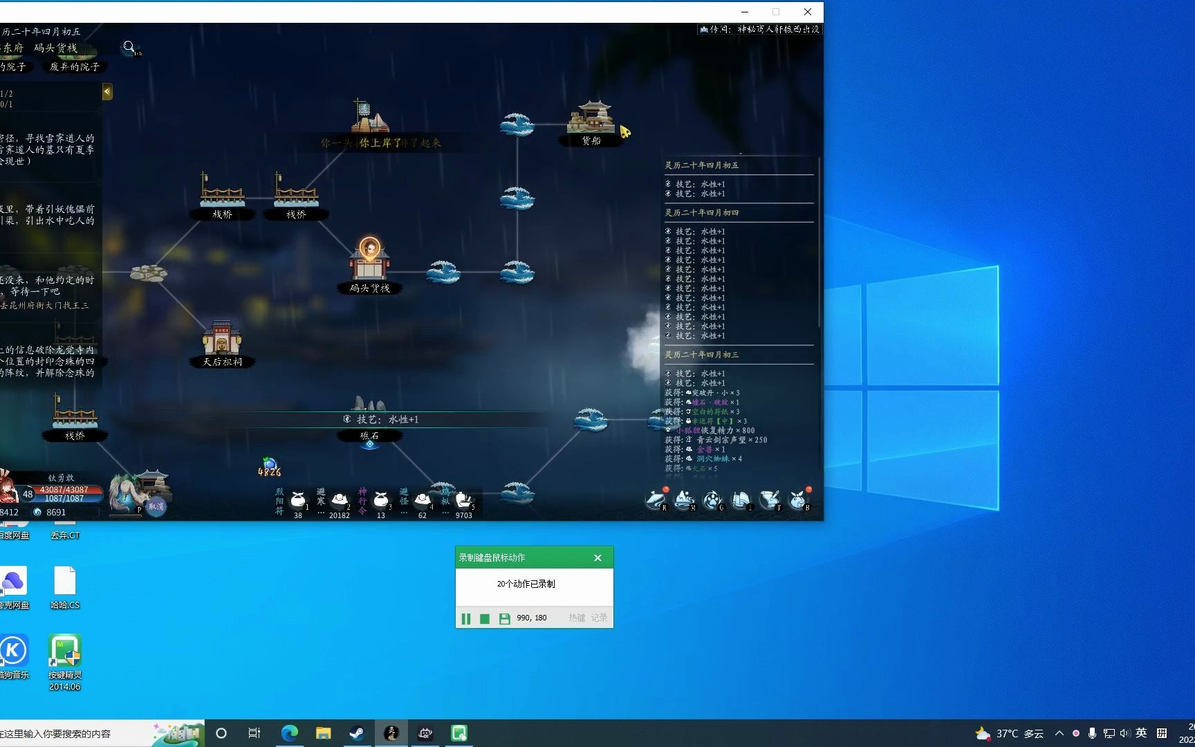Click log entry 青云剑宗声望×250
The image size is (1195, 747).
[x=716, y=440]
